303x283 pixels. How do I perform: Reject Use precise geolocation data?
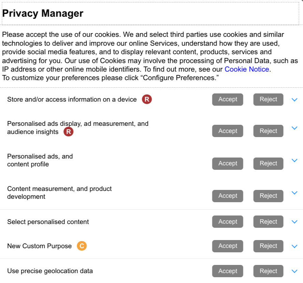coord(269,271)
